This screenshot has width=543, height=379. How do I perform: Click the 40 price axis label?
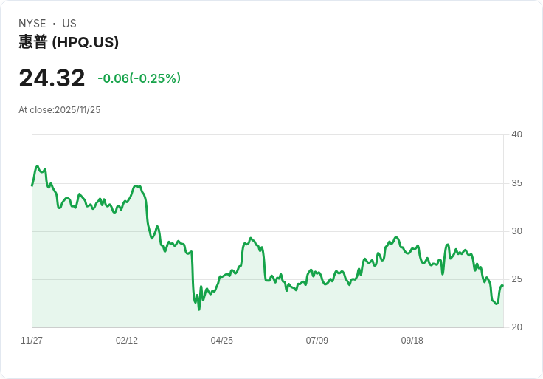[x=516, y=134]
